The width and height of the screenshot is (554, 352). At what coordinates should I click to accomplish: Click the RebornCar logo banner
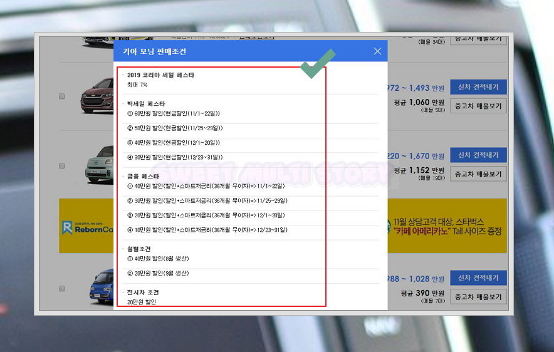coord(86,225)
